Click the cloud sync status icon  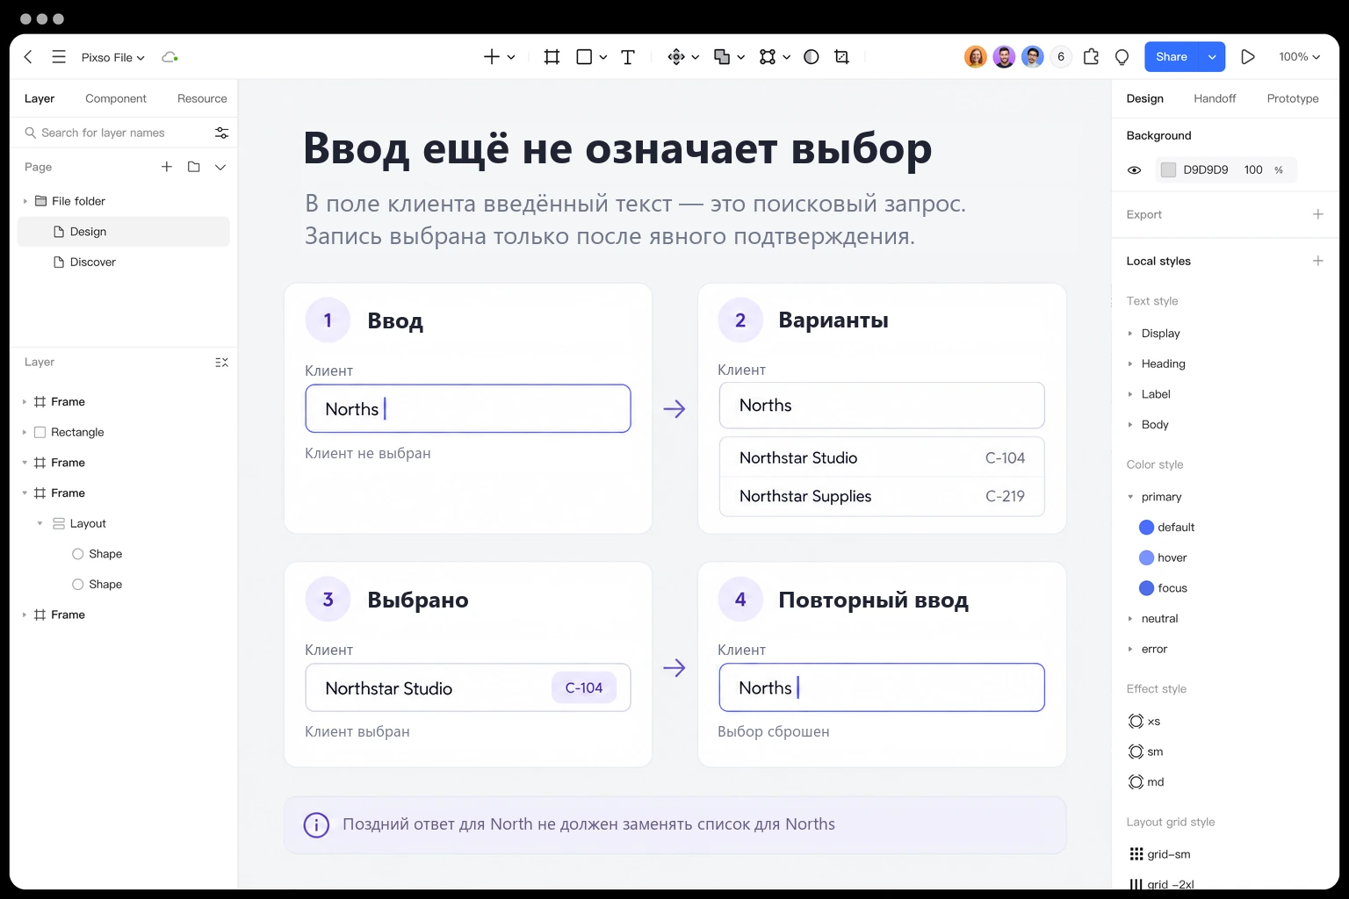(x=170, y=57)
